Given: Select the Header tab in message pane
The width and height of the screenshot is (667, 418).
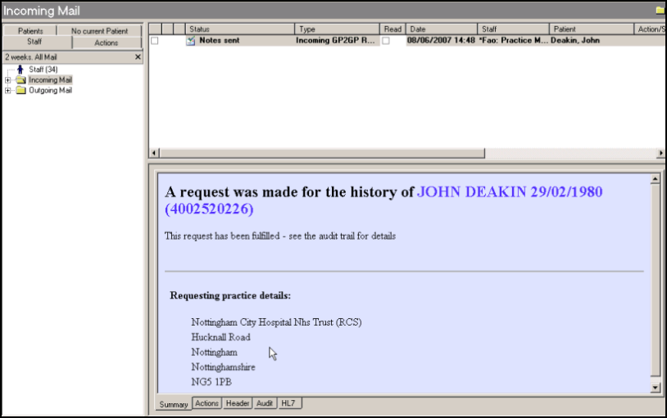Looking at the screenshot, I should (238, 403).
